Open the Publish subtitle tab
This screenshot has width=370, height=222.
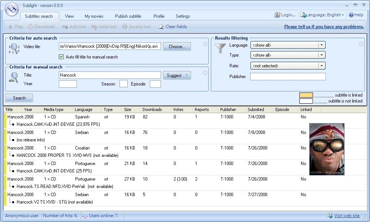click(128, 16)
